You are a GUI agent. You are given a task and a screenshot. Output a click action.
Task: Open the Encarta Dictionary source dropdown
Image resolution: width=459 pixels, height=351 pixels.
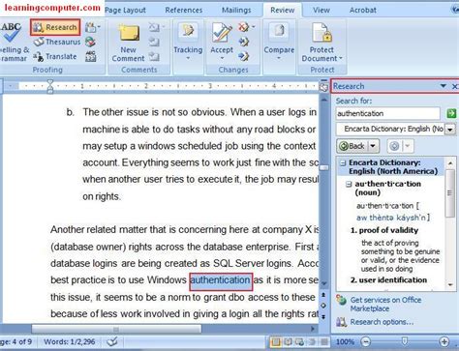pos(450,130)
